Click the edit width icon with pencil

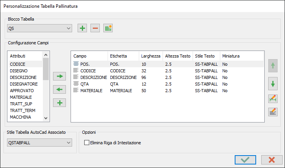pyautogui.click(x=273, y=99)
